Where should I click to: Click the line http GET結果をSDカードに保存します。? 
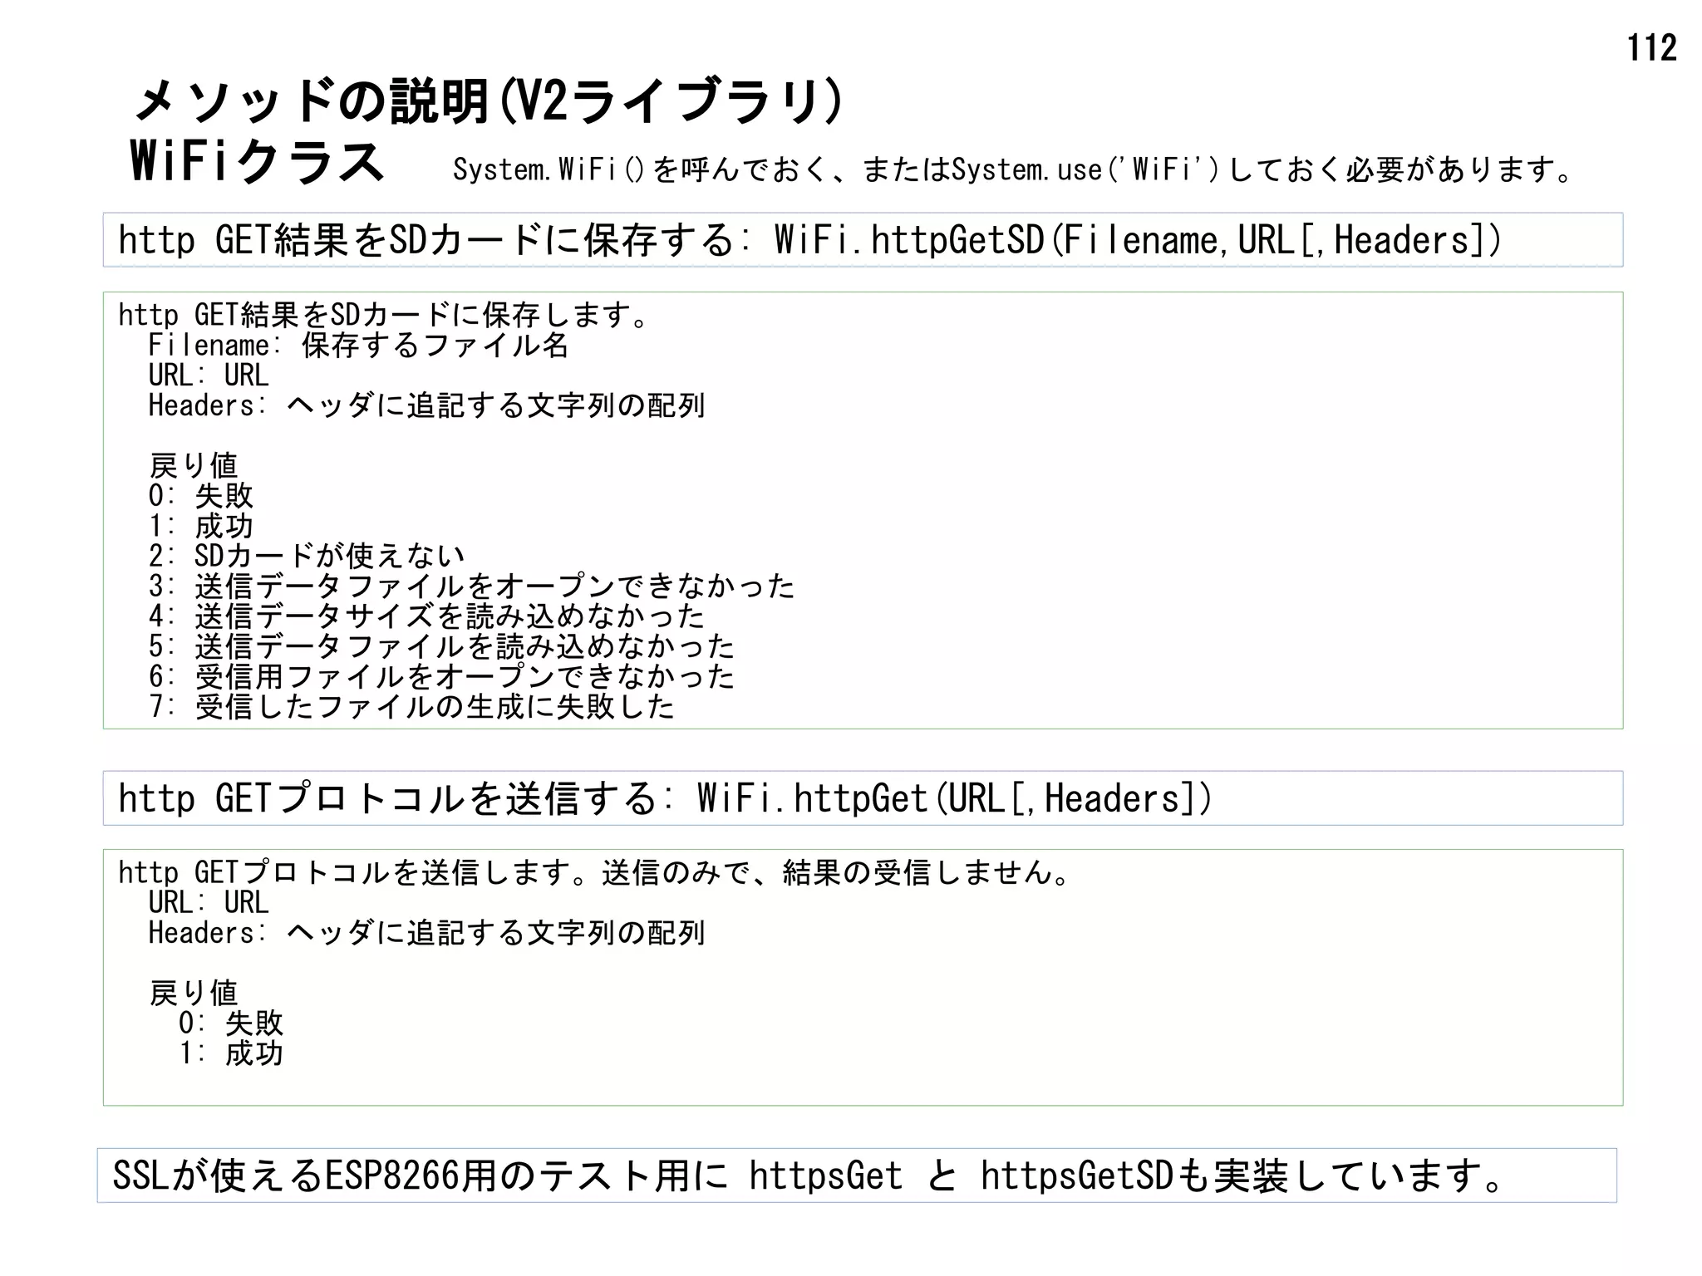(x=383, y=315)
